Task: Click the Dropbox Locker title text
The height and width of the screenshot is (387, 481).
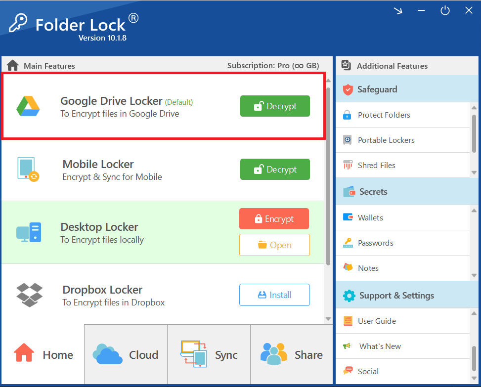Action: click(x=102, y=290)
